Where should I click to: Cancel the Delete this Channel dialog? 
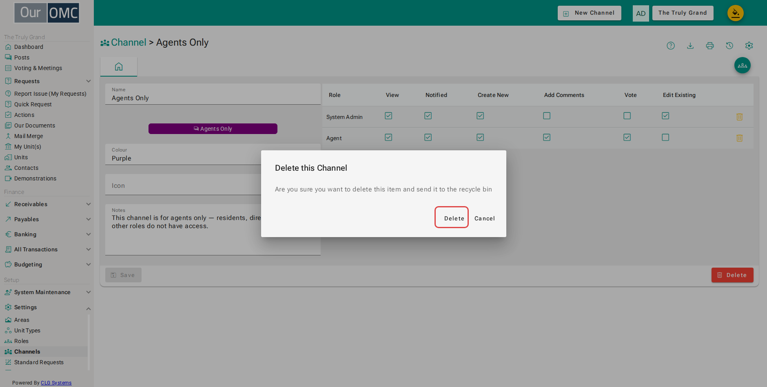(484, 218)
